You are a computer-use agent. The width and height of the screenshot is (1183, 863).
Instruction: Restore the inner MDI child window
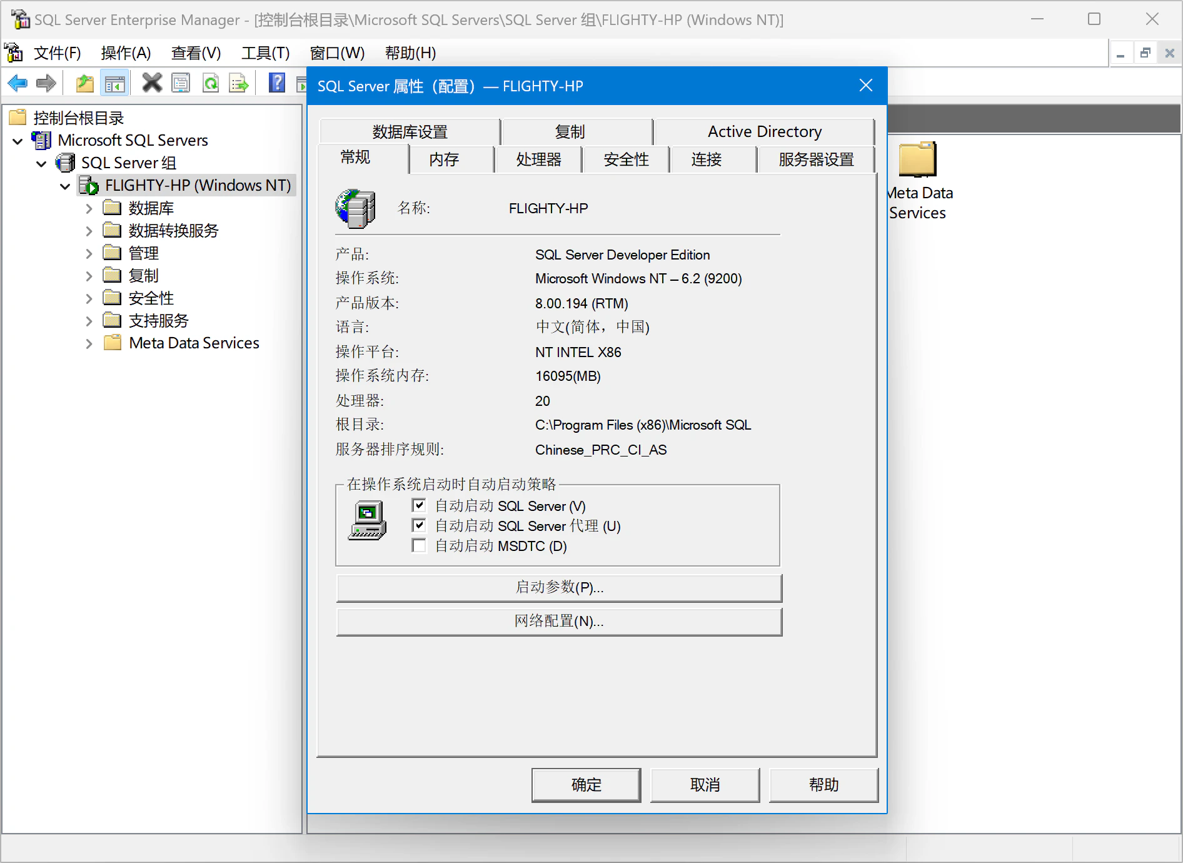(x=1145, y=54)
